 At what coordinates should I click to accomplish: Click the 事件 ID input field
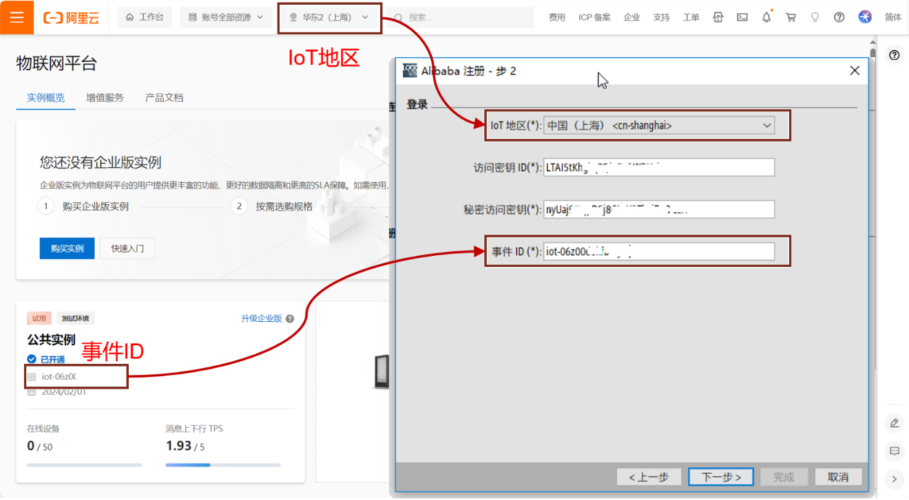click(x=659, y=252)
